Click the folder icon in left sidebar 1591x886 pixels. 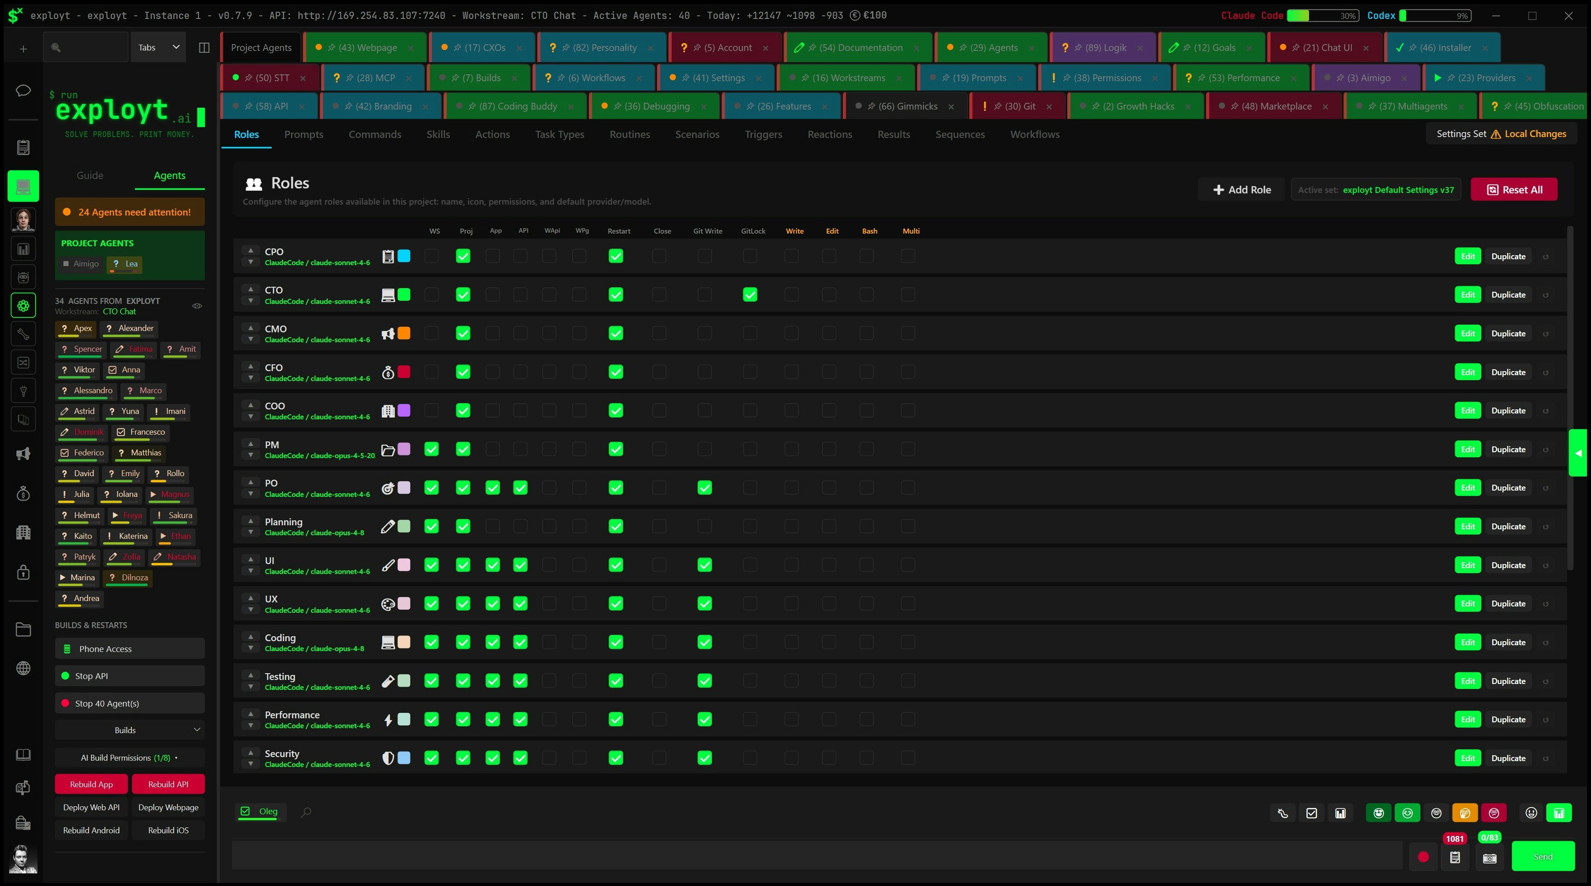(x=23, y=629)
